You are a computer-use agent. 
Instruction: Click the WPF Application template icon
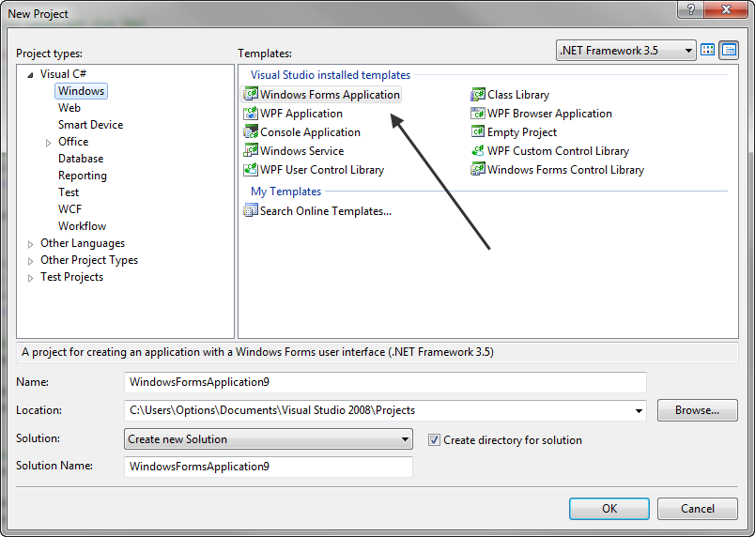251,113
